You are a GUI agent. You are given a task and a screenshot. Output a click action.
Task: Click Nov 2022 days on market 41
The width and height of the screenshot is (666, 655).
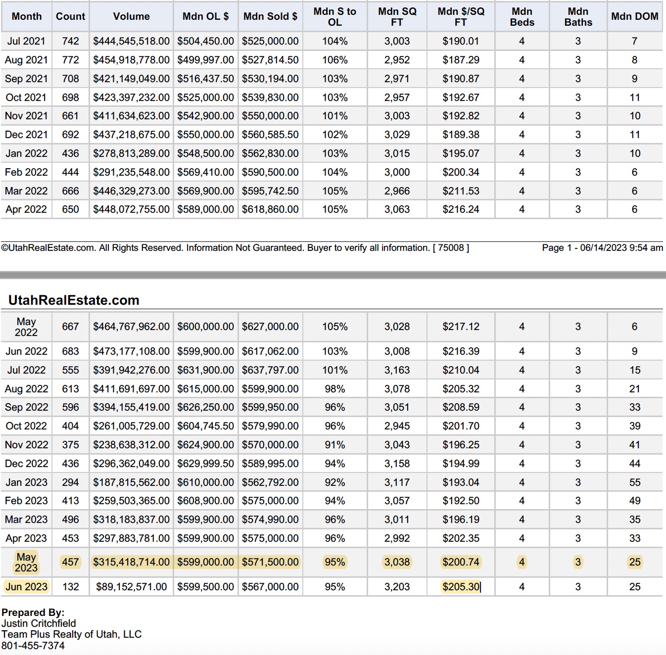(635, 445)
